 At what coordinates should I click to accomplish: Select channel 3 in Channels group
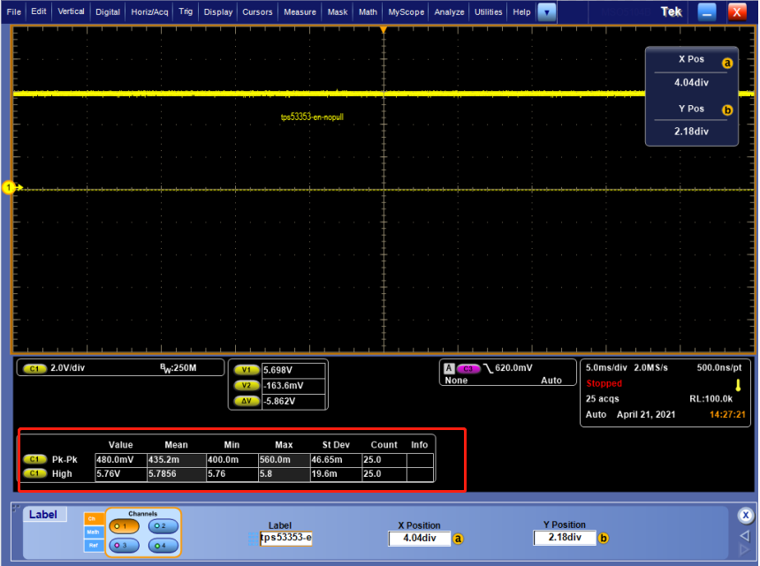124,546
